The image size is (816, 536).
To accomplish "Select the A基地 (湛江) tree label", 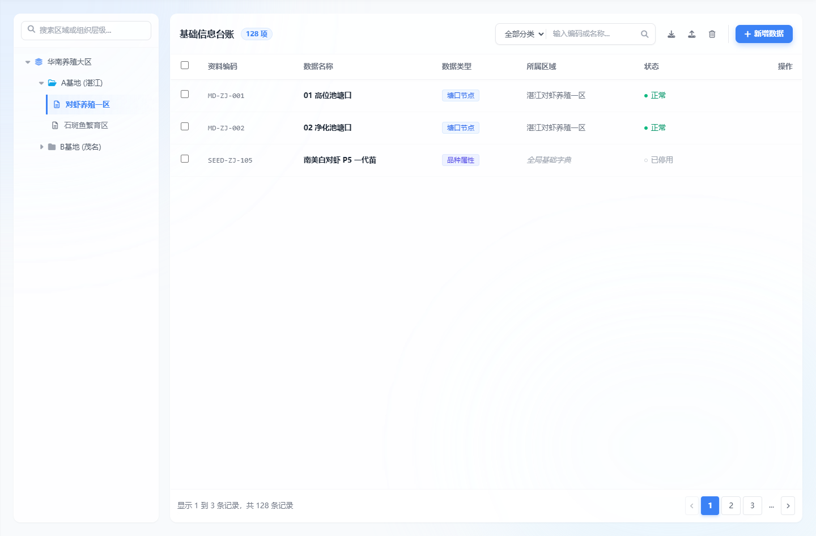I will point(82,83).
